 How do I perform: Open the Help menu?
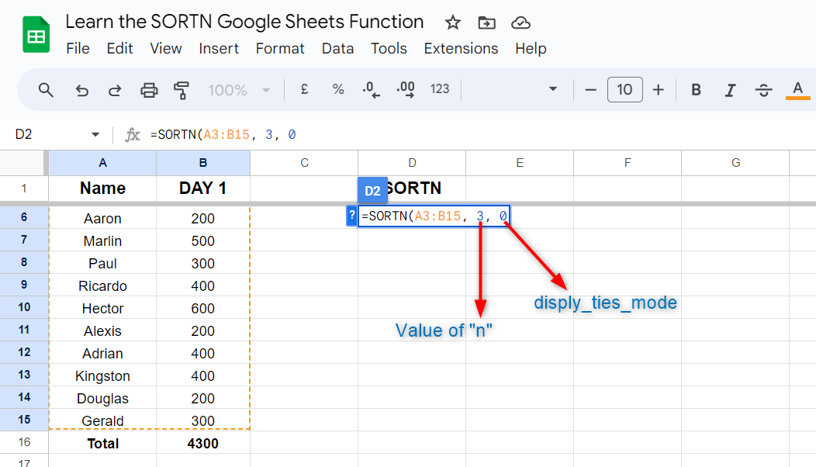click(x=531, y=48)
